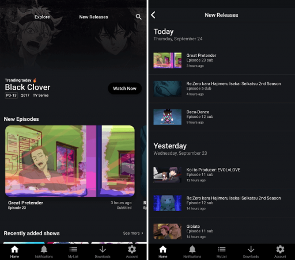
Task: Open the Great Pretender episode card thumbnail
Action: coord(70,161)
